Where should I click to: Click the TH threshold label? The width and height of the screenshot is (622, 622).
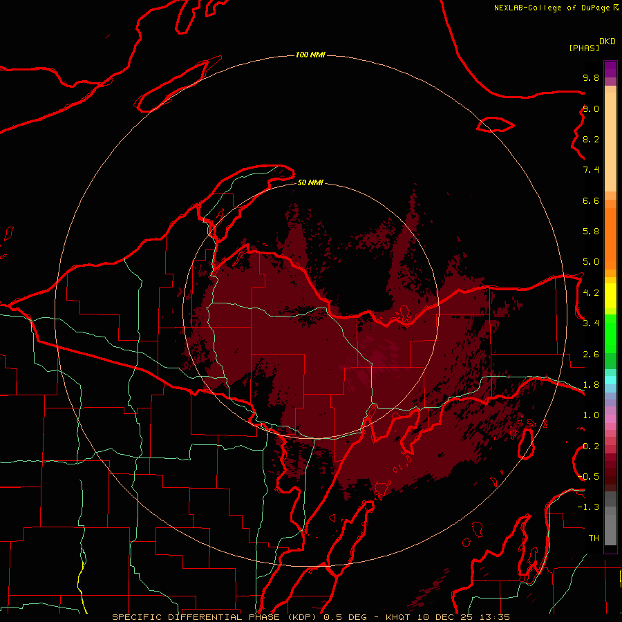(594, 538)
